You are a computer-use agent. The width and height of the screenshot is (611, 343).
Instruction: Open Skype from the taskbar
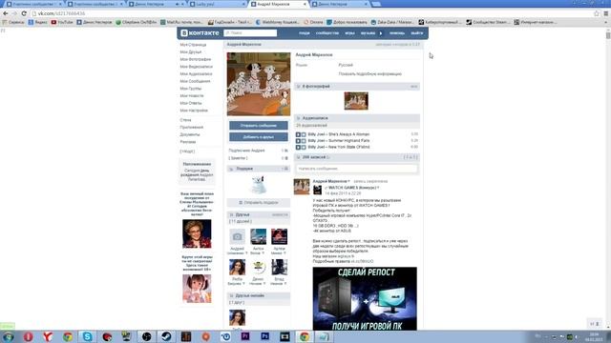coord(87,336)
